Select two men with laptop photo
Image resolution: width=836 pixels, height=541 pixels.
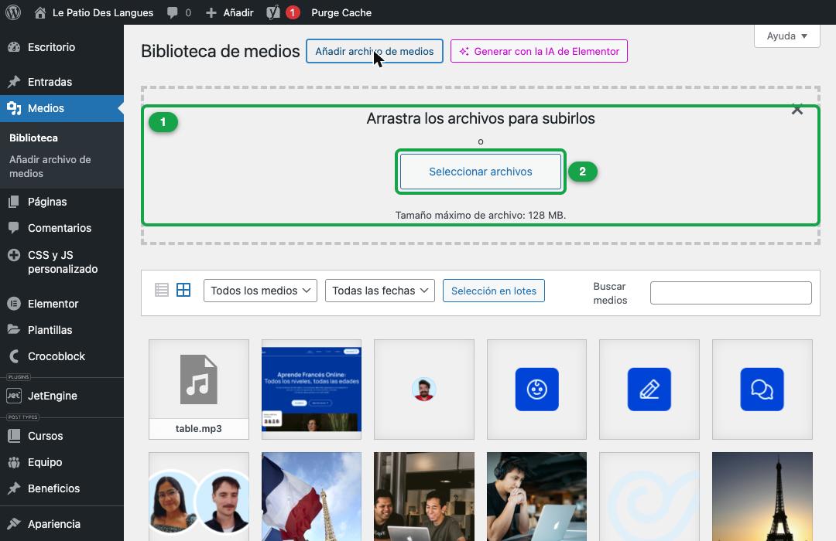pyautogui.click(x=424, y=497)
